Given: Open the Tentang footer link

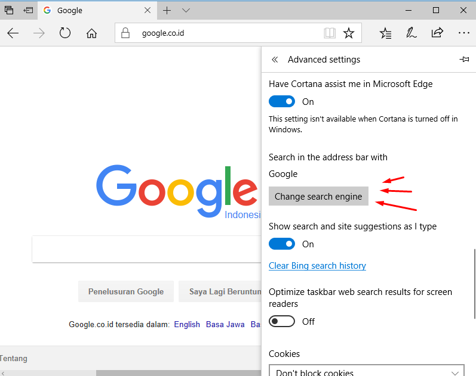Looking at the screenshot, I should [14, 359].
